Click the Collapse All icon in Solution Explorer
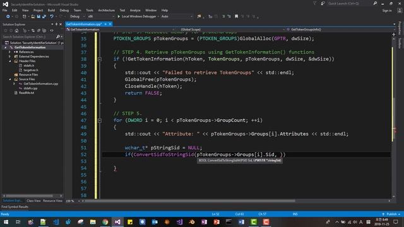The height and width of the screenshot is (227, 404). click(39, 31)
